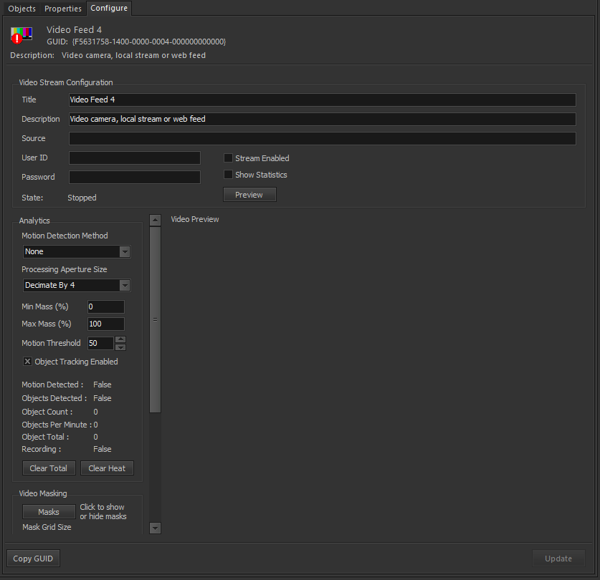The height and width of the screenshot is (580, 600).
Task: Toggle the Show Statistics checkbox
Action: tap(228, 174)
